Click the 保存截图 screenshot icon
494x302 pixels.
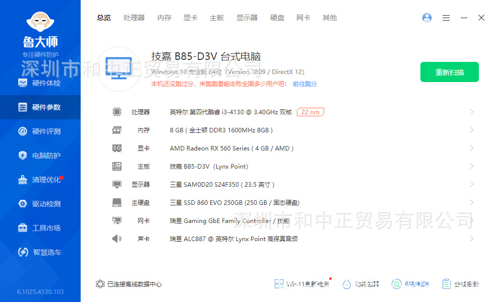(396, 284)
